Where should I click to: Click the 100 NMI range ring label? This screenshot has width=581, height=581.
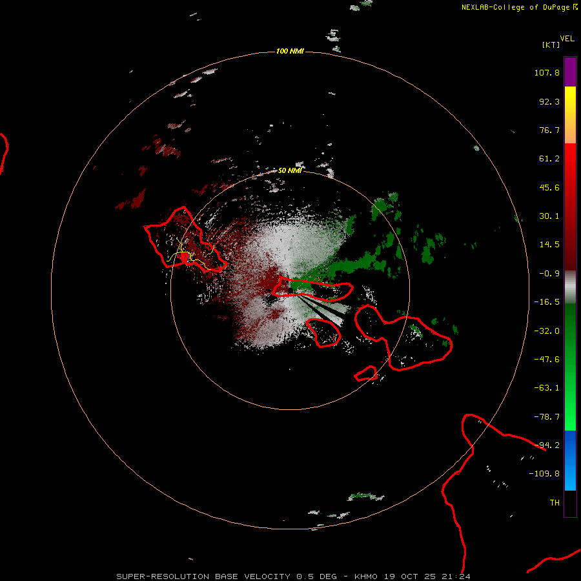pos(290,51)
